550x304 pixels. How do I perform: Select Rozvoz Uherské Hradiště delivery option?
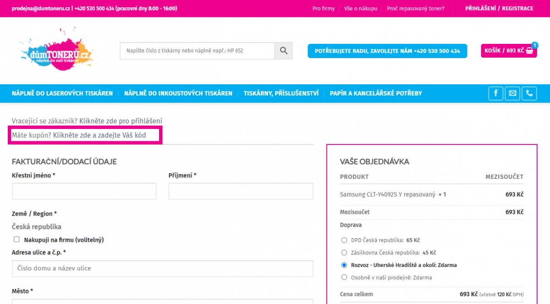click(344, 265)
